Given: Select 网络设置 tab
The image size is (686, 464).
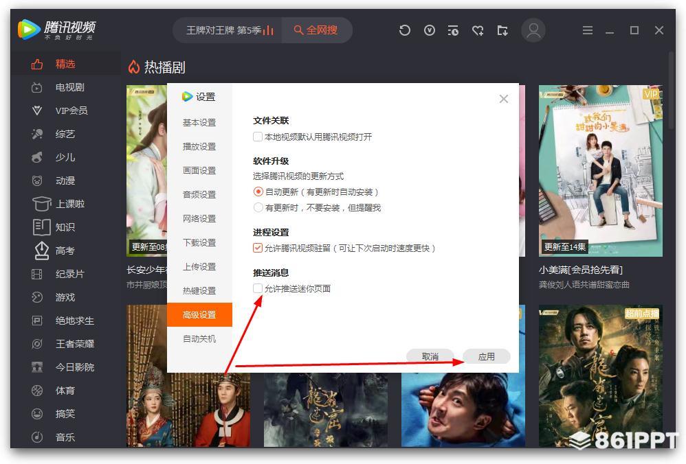Looking at the screenshot, I should [199, 218].
